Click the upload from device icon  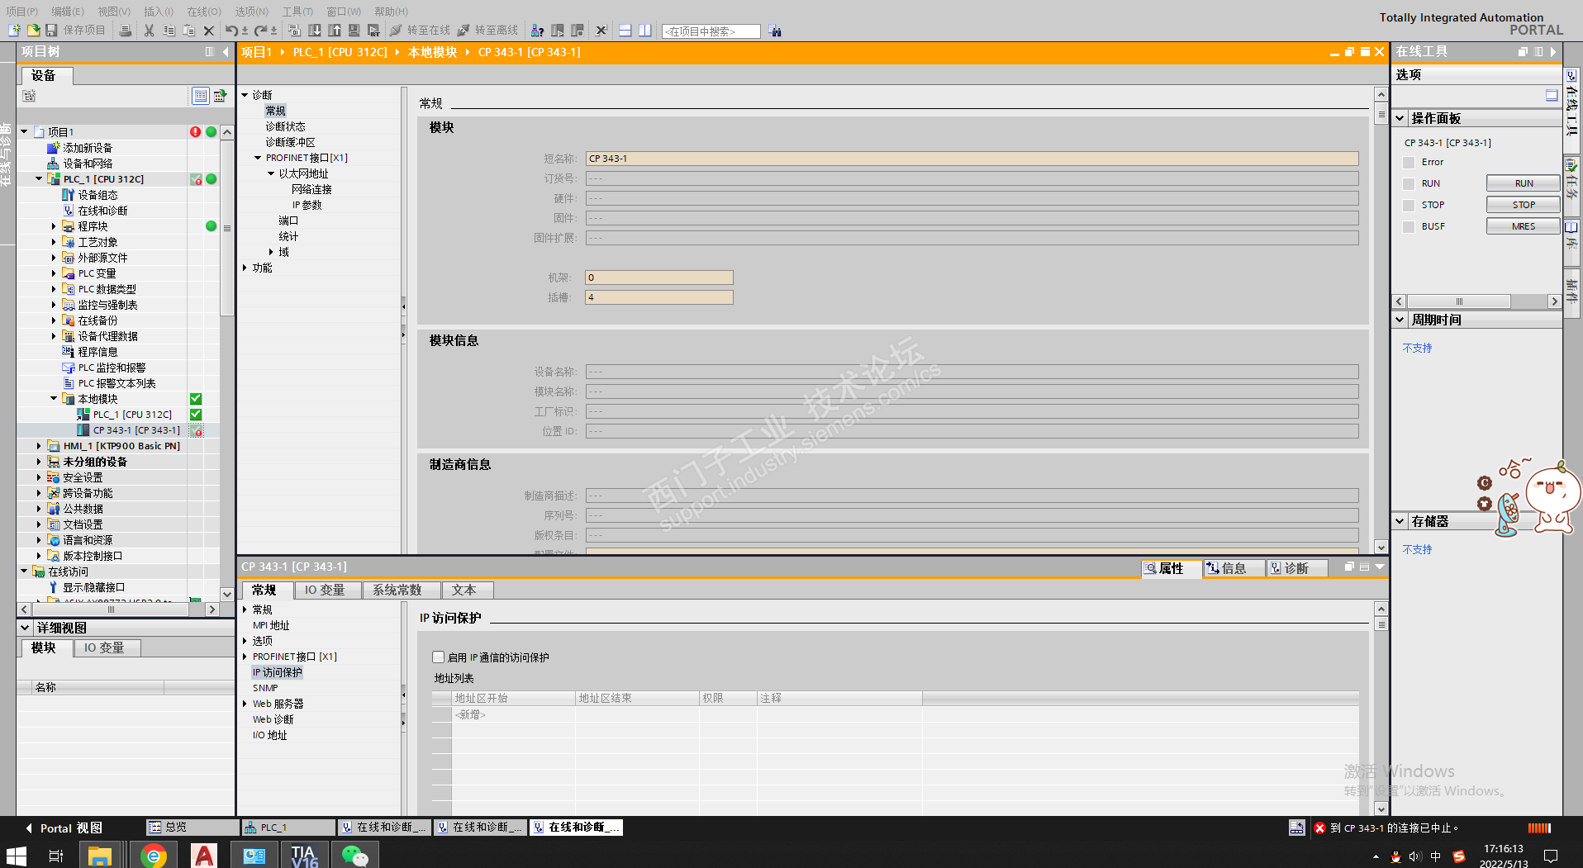coord(335,31)
